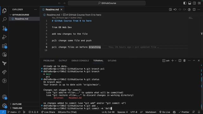Image resolution: width=203 pixels, height=114 pixels.
Task: Click the GitLens authors code lens
Action: coord(67,18)
